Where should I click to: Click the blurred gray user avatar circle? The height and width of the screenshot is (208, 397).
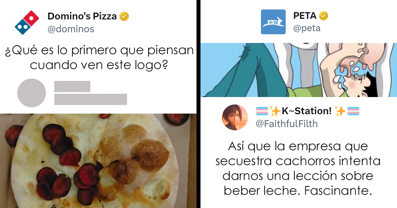coord(31,93)
